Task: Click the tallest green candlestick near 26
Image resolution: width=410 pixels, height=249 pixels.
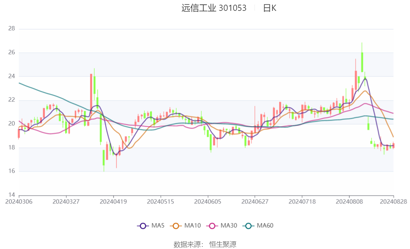Action: coord(362,62)
